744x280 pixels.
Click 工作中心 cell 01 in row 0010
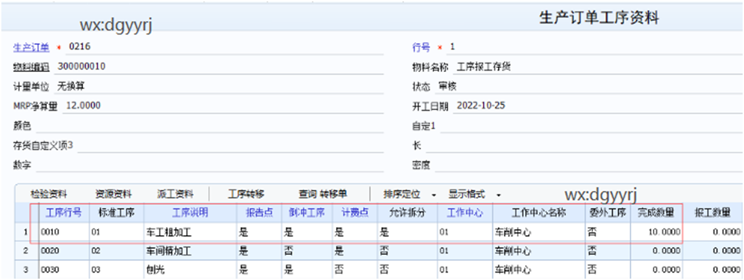465,232
